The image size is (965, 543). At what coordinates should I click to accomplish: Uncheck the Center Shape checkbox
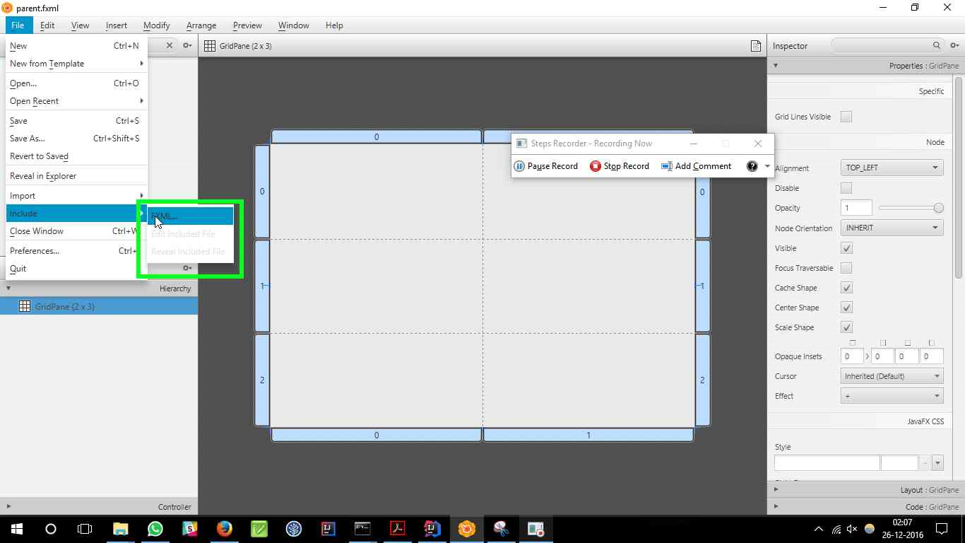(846, 308)
